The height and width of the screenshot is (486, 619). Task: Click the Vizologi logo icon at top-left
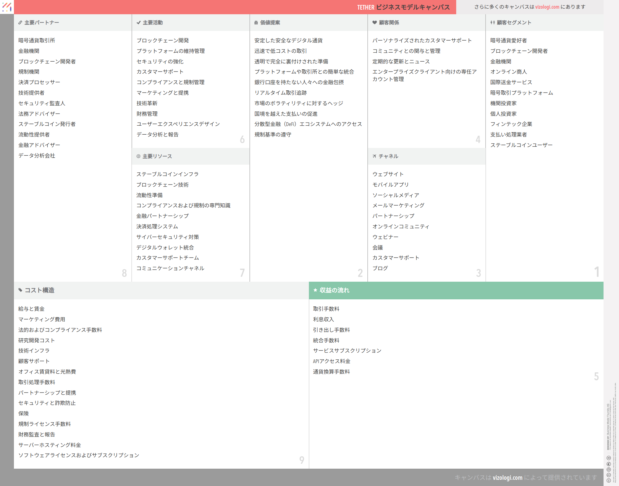pos(7,7)
